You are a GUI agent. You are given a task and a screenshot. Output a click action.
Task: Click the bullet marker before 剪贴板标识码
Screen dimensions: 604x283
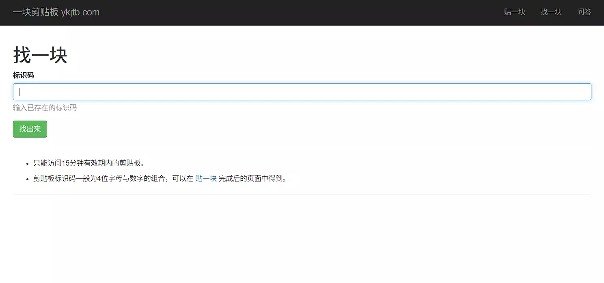click(x=28, y=179)
